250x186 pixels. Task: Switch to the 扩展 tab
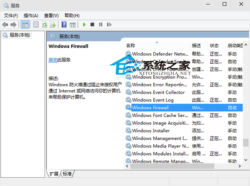point(54,174)
